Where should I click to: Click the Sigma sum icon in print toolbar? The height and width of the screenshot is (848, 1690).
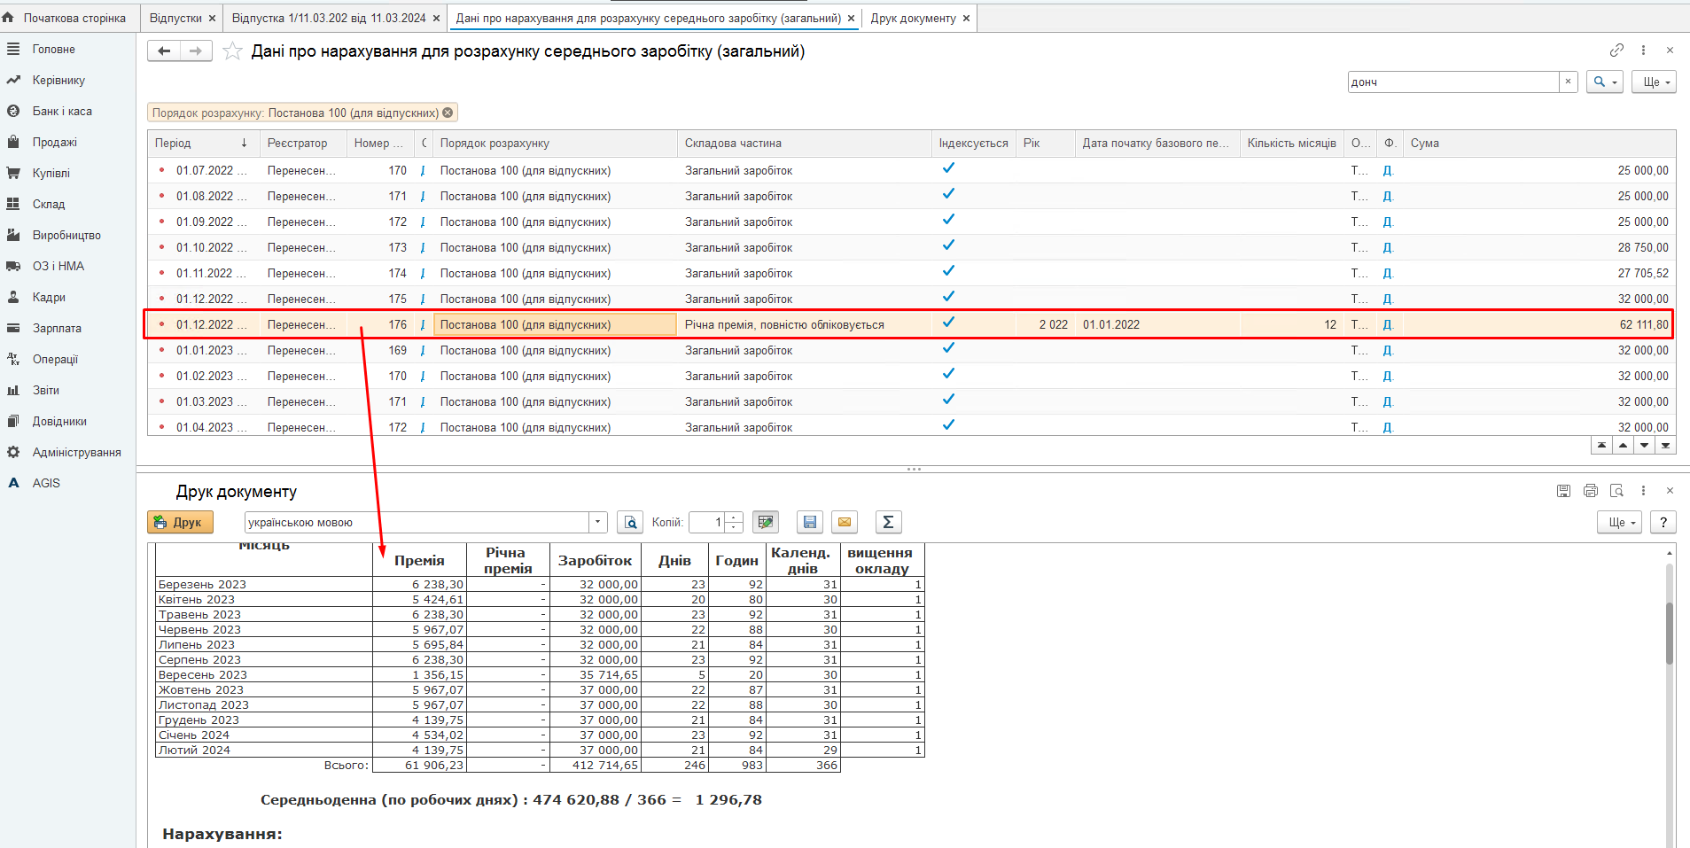[x=887, y=523]
